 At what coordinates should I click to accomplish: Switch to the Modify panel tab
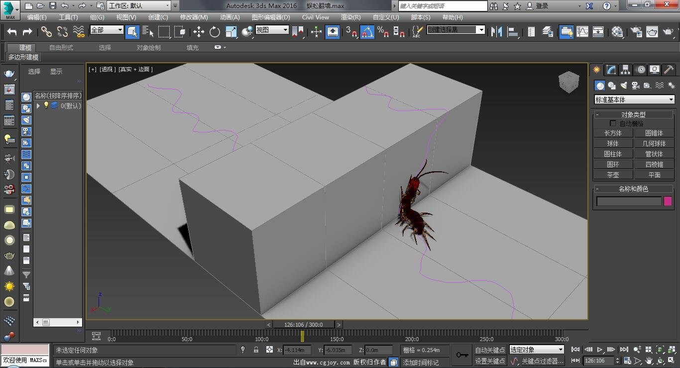(x=611, y=70)
